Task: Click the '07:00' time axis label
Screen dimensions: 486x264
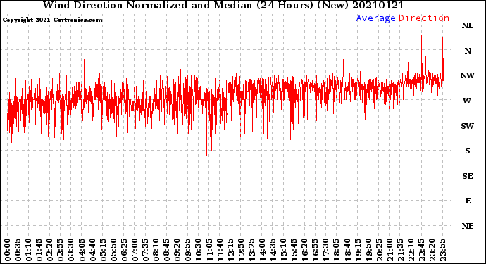Action: pyautogui.click(x=135, y=251)
